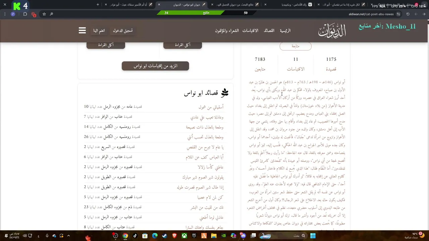
Task: Open the poem إذا طال شهر الصوم قصرت طوله
Action: (x=200, y=187)
